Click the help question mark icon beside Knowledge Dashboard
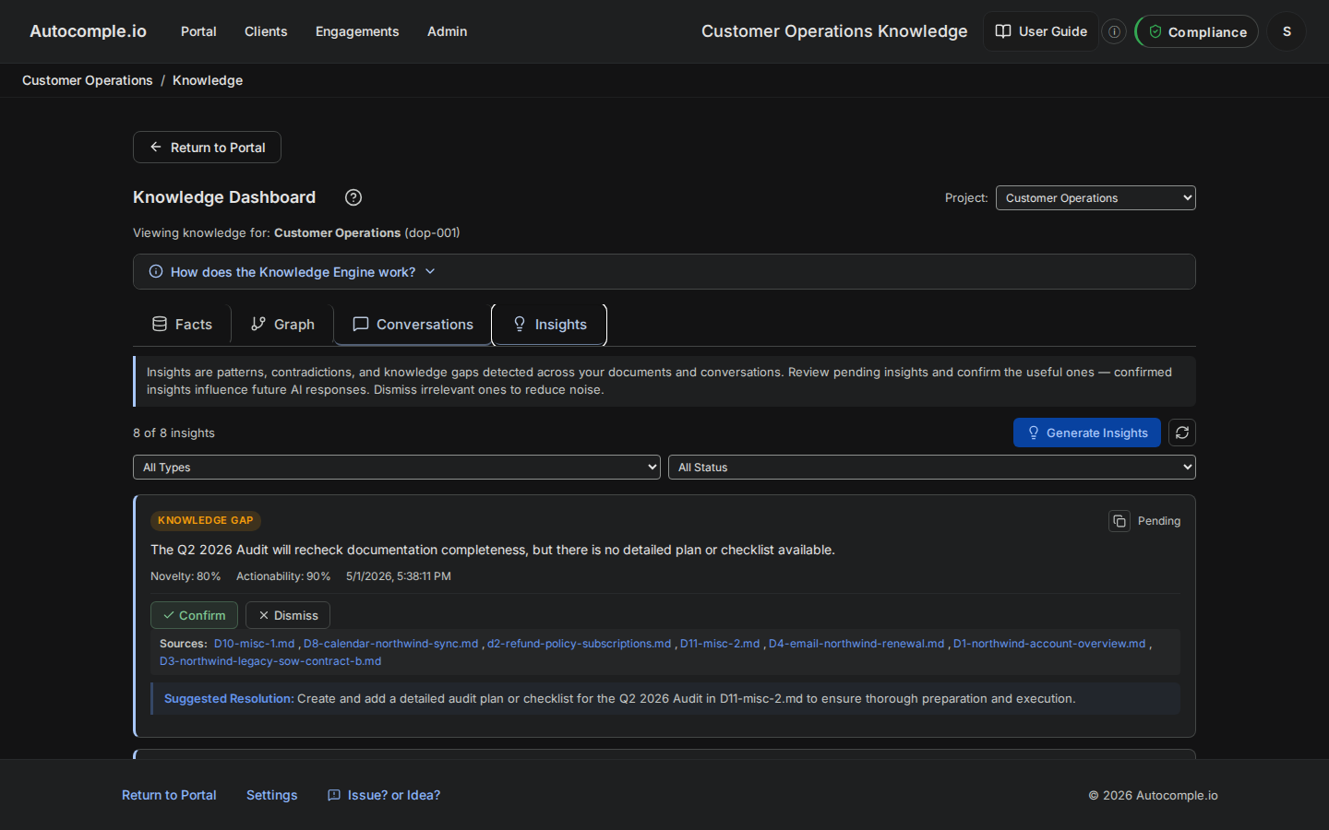The width and height of the screenshot is (1329, 830). [x=353, y=197]
